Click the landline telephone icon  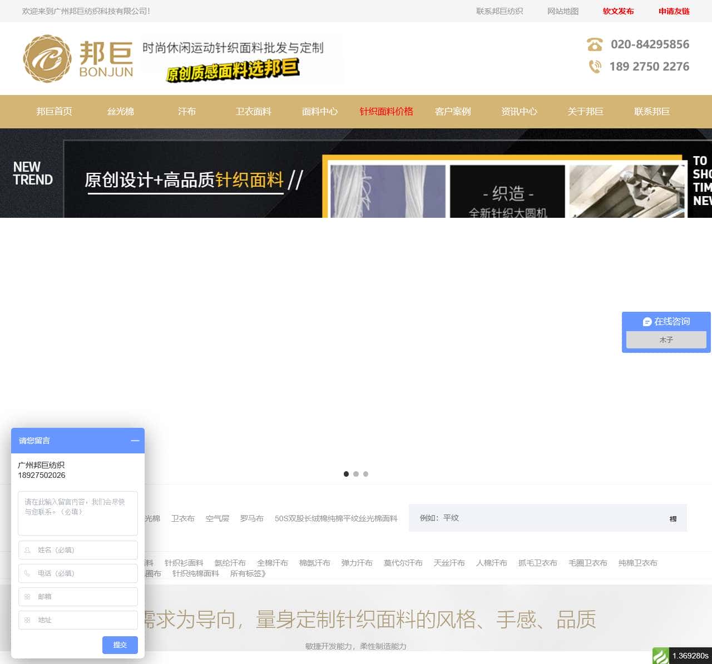pyautogui.click(x=595, y=44)
